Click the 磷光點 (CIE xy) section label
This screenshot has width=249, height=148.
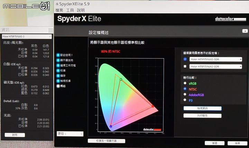(x=14, y=82)
